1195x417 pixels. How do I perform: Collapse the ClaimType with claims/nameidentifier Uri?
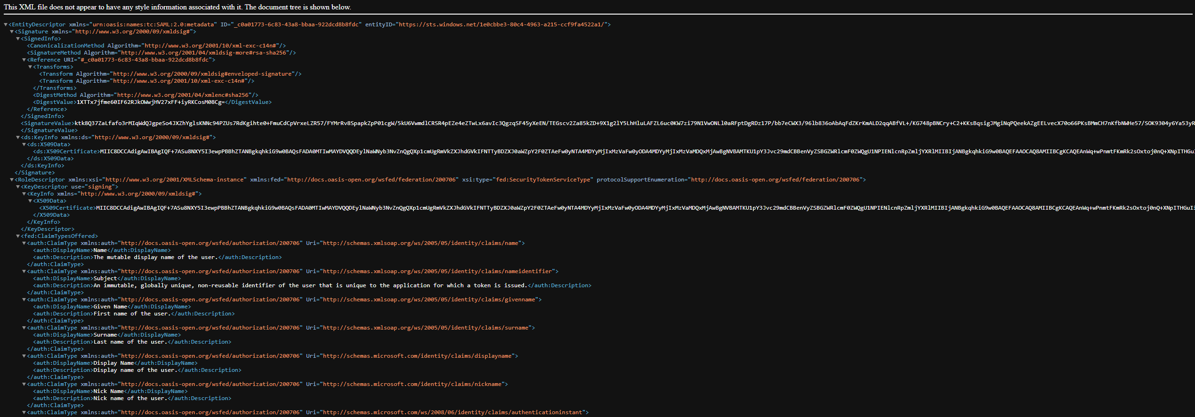[x=24, y=271]
